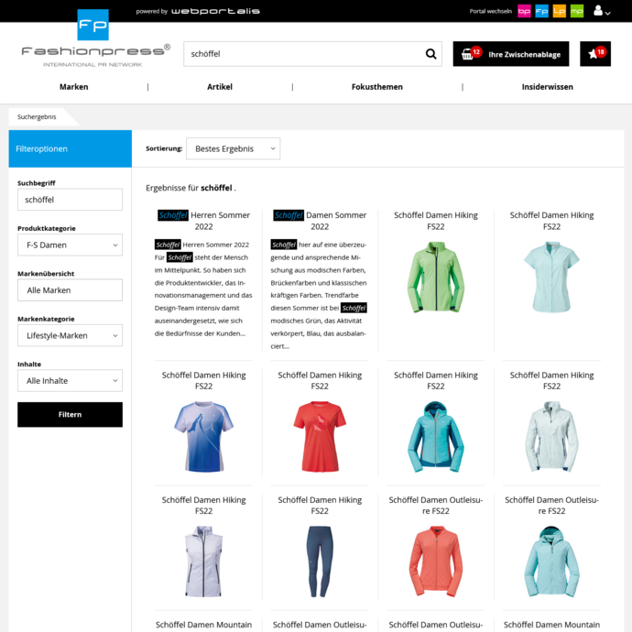Screen dimensions: 632x632
Task: Switch to the orange Lp portal icon
Action: pyautogui.click(x=559, y=11)
